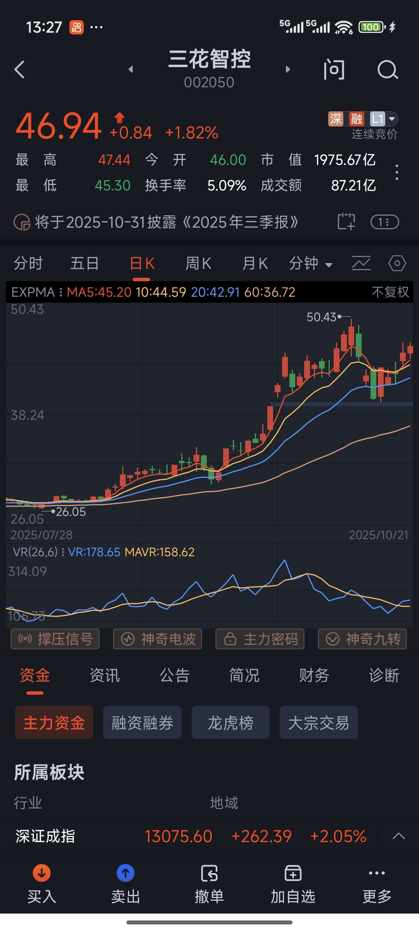Tap the VR indicator line chart
The image size is (419, 931).
(x=209, y=591)
